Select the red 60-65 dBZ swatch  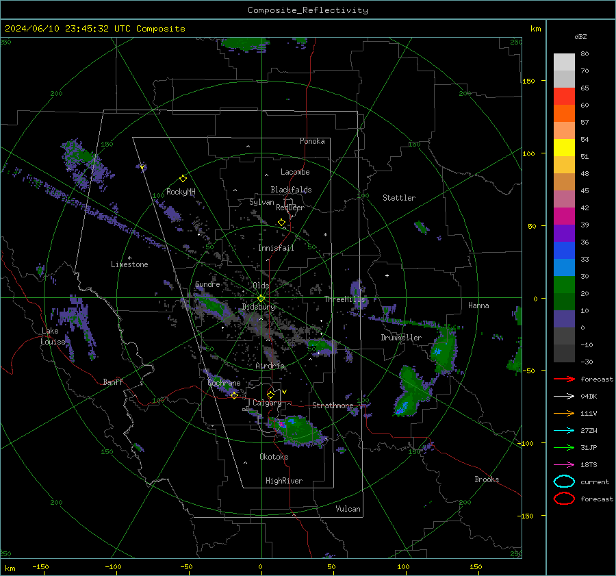(564, 97)
